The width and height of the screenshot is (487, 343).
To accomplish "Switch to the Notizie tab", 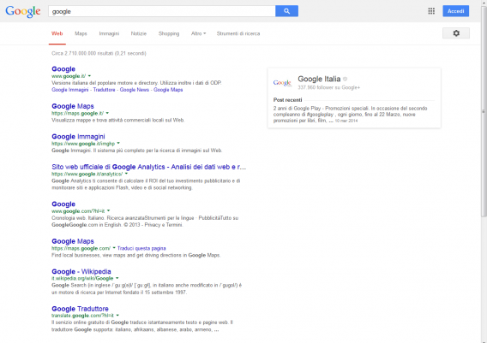I will pyautogui.click(x=139, y=33).
